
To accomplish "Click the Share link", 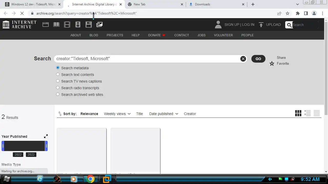I will 281,57.
